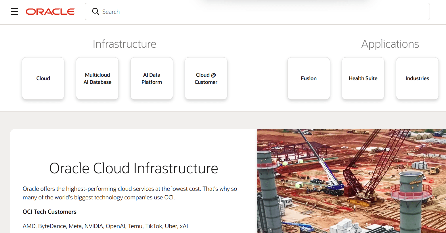
Task: View the construction site image
Action: [x=352, y=181]
